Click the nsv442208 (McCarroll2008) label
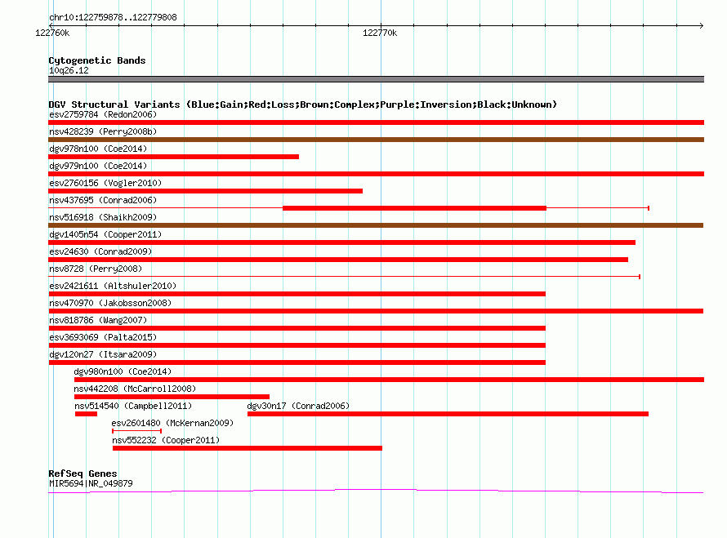The height and width of the screenshot is (538, 727). 135,389
